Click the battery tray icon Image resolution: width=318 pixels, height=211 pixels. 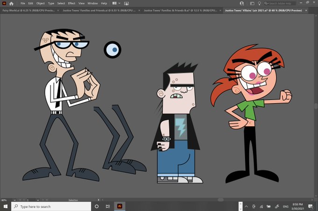click(269, 206)
